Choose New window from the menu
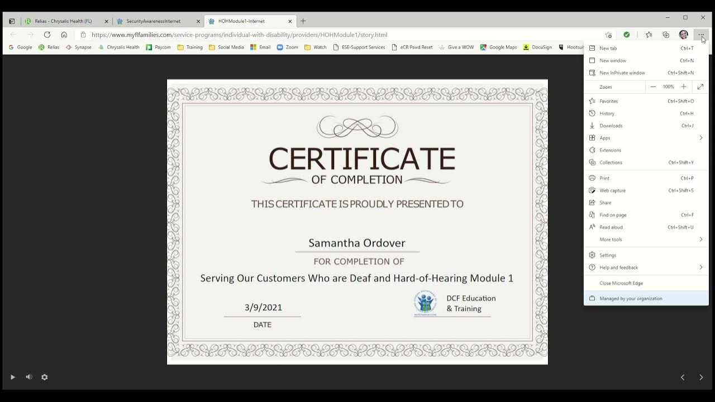Screen dimensions: 715x402 click(x=646, y=61)
